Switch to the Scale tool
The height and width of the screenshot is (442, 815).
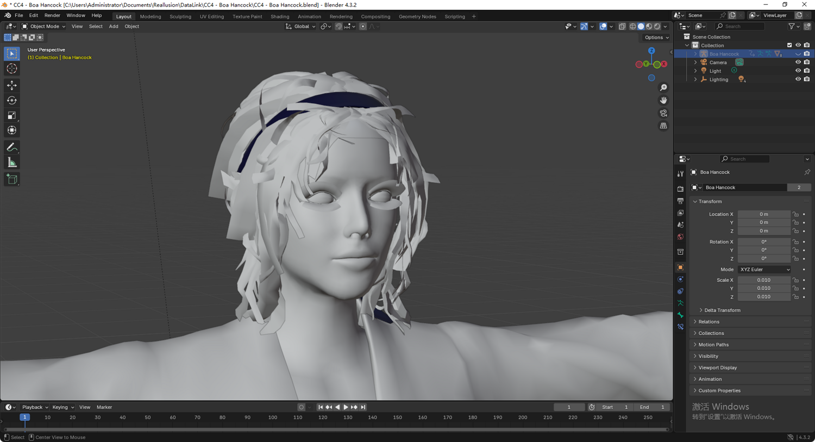click(12, 115)
